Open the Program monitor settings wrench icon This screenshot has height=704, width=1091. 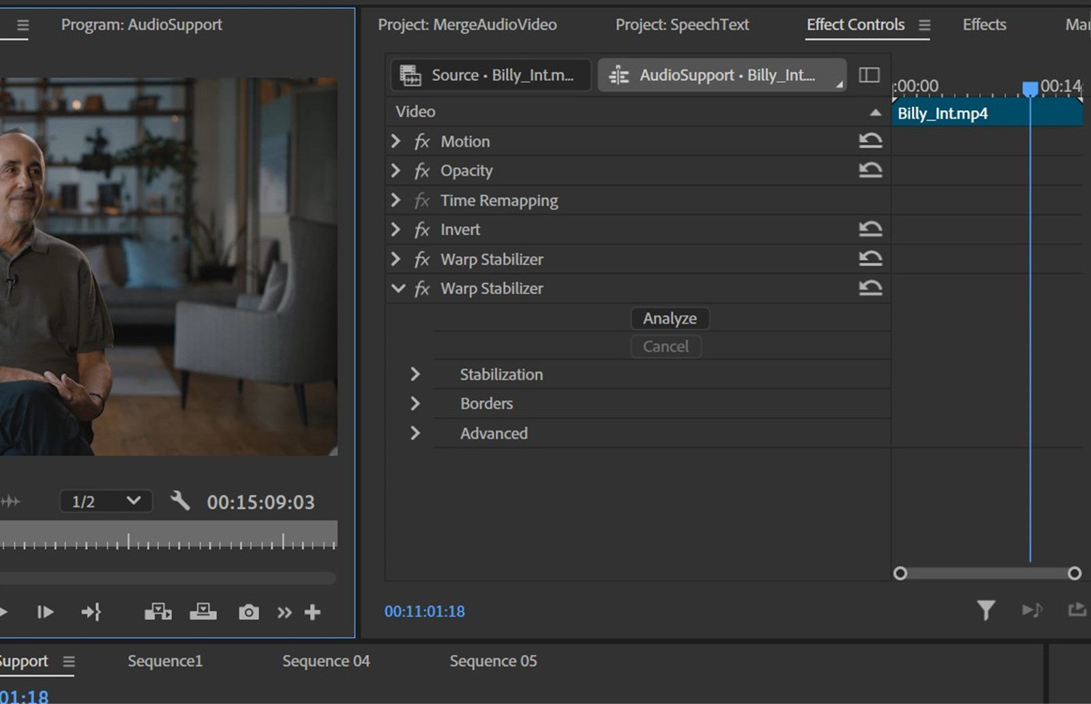(181, 501)
